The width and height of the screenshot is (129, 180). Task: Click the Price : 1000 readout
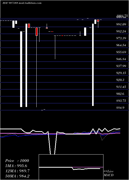17,161
